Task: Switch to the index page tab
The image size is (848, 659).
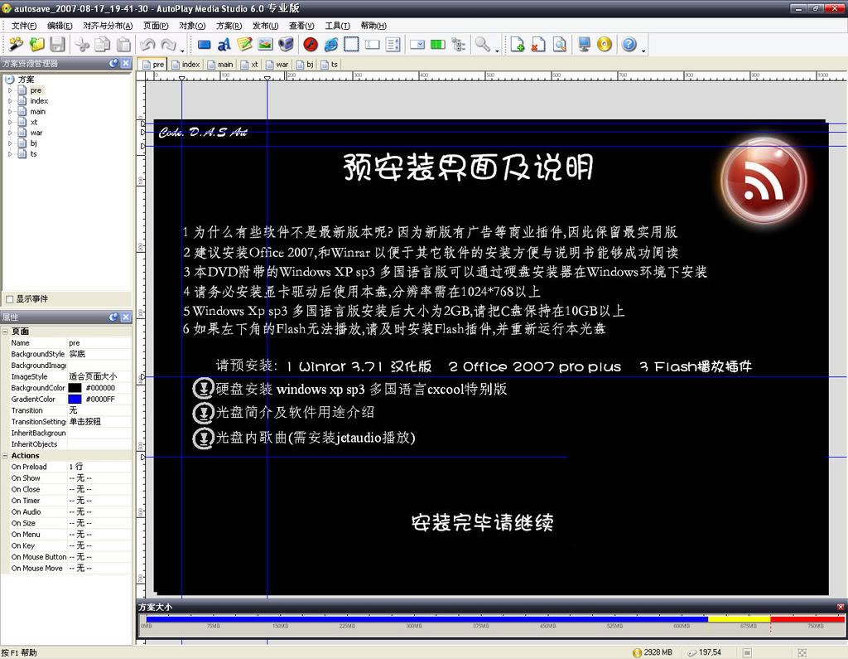Action: tap(186, 65)
